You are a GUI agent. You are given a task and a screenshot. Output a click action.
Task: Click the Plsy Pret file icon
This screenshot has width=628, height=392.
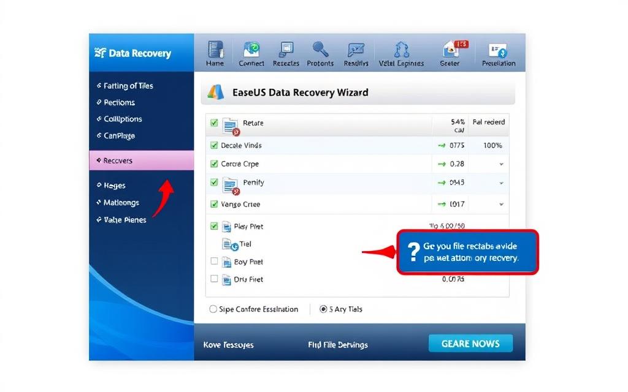227,227
